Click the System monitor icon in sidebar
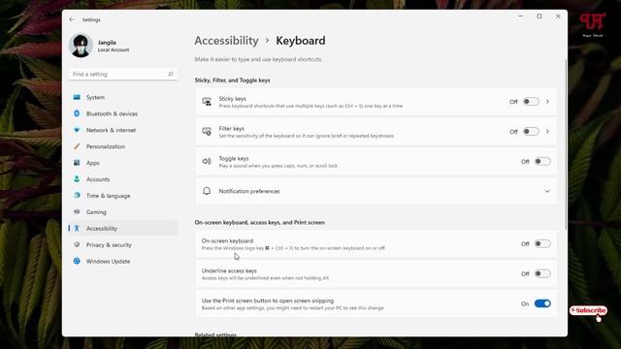 point(77,97)
